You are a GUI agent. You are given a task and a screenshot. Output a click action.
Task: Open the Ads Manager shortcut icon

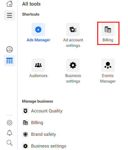(x=38, y=30)
